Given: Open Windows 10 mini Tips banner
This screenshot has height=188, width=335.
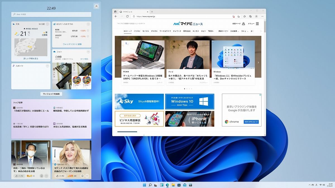Looking at the screenshot, I should [x=190, y=101].
